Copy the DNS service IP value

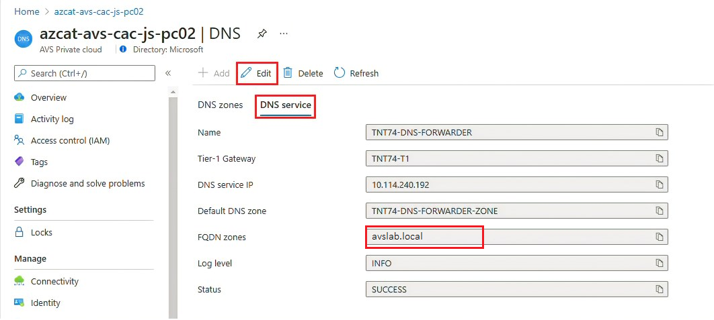click(659, 185)
